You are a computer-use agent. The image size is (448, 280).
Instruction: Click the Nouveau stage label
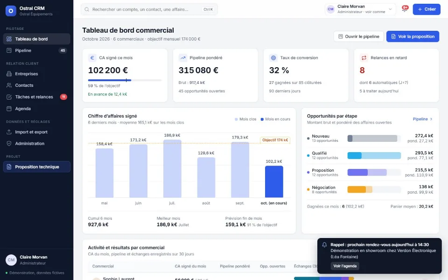[x=321, y=136]
